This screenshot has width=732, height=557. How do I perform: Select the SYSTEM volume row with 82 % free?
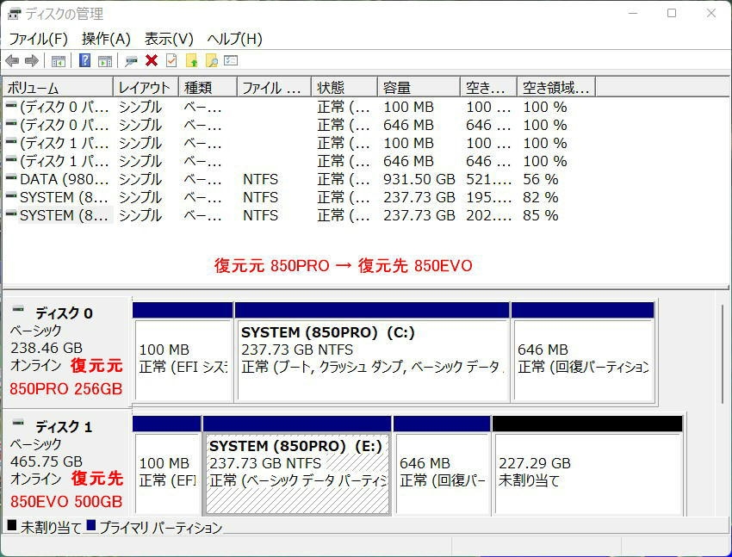299,197
